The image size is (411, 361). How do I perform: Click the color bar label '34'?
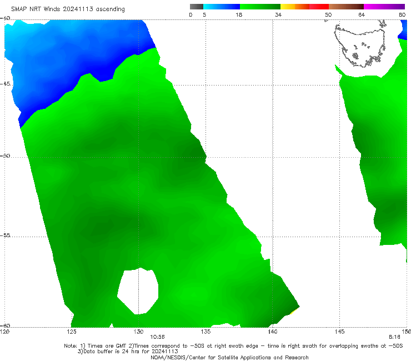[278, 15]
